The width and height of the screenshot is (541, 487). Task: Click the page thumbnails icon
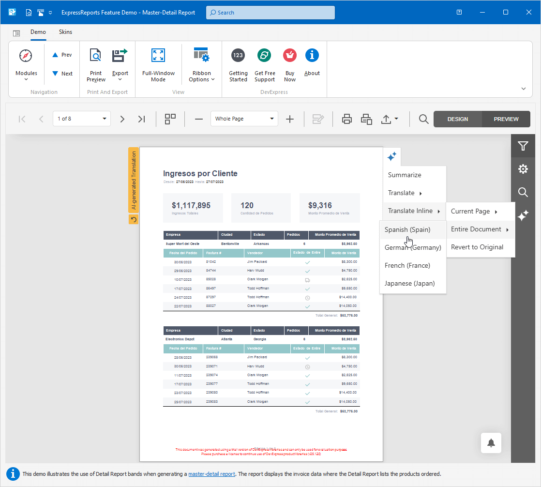pos(170,119)
